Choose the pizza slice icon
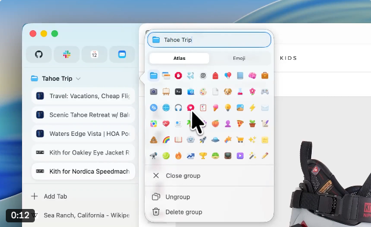This screenshot has width=371, height=227. coord(240,124)
